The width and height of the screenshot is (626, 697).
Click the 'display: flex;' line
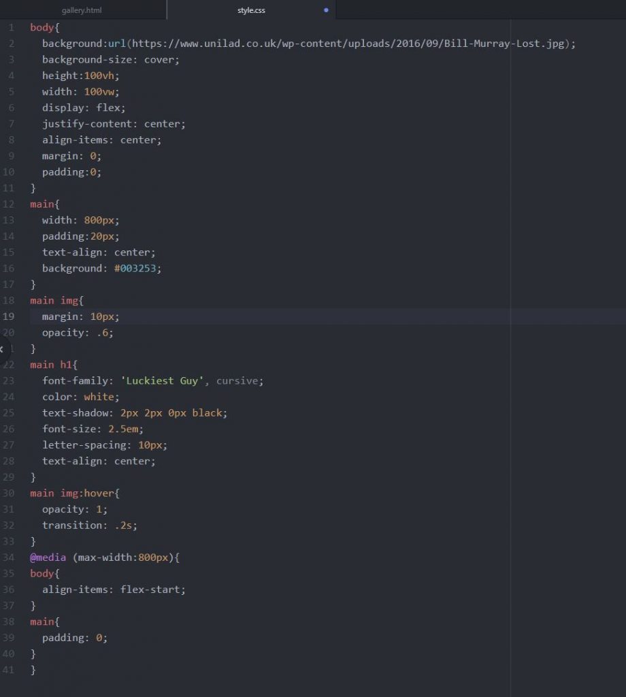[84, 108]
